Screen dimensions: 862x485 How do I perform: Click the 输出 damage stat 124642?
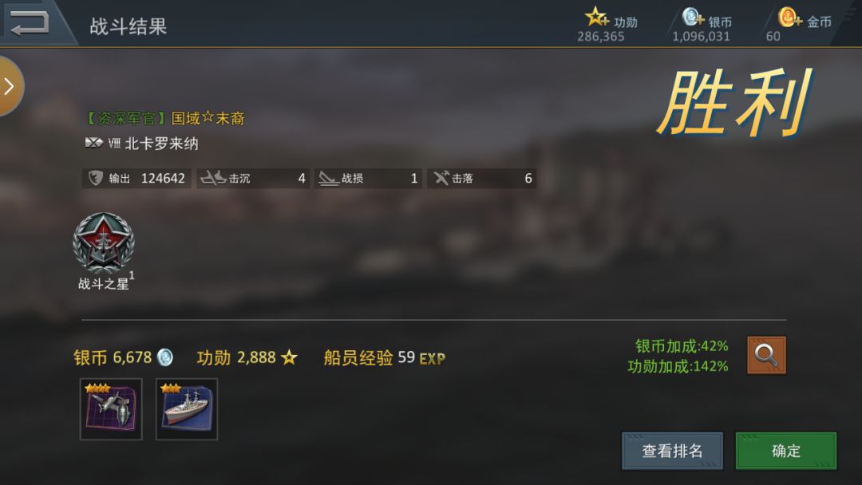[x=136, y=179]
